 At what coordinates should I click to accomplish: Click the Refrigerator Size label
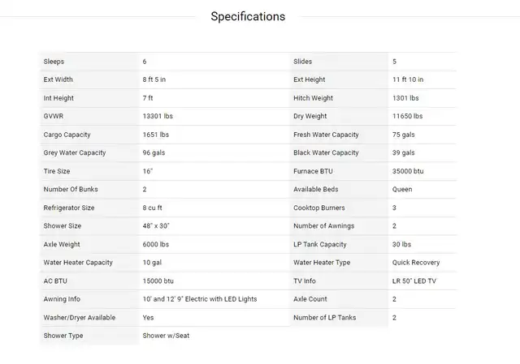(x=69, y=208)
